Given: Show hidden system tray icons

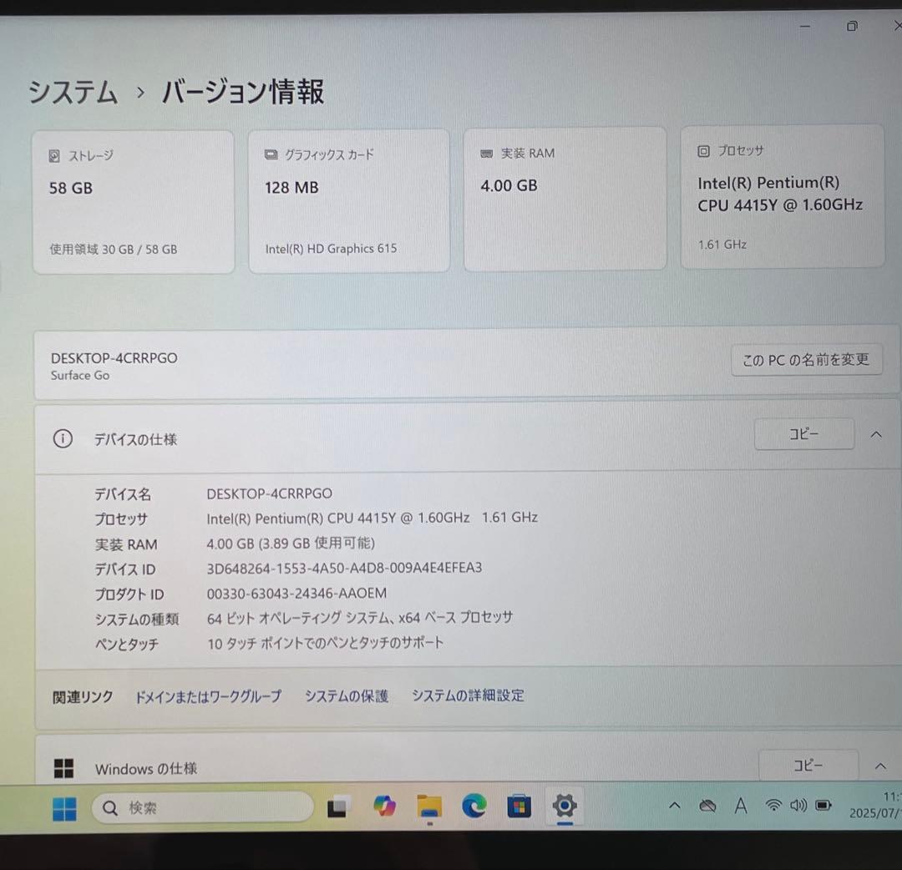Looking at the screenshot, I should (x=675, y=806).
